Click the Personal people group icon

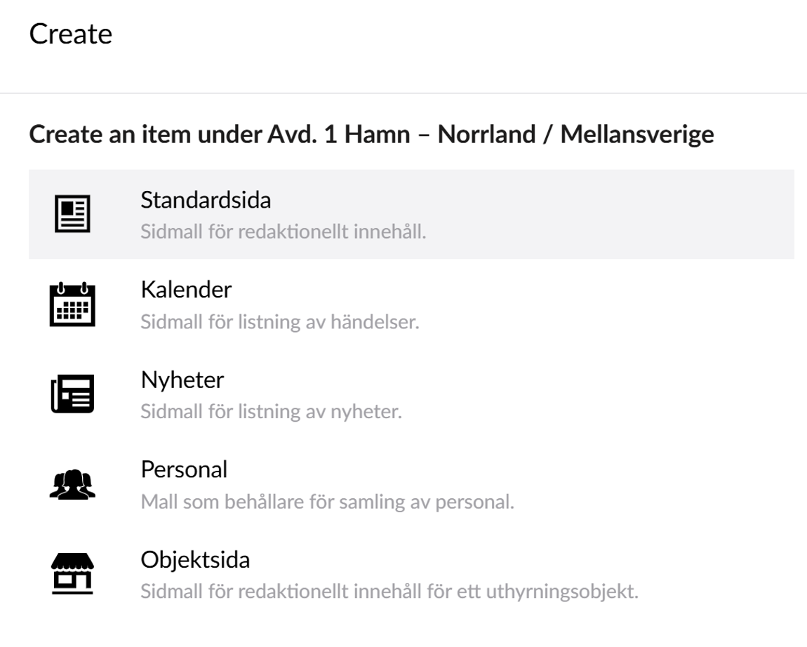[x=73, y=483]
